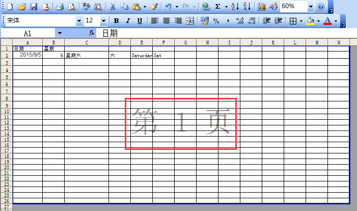Click the AutoSum sigma icon
This screenshot has width=357, height=211.
(x=218, y=7)
